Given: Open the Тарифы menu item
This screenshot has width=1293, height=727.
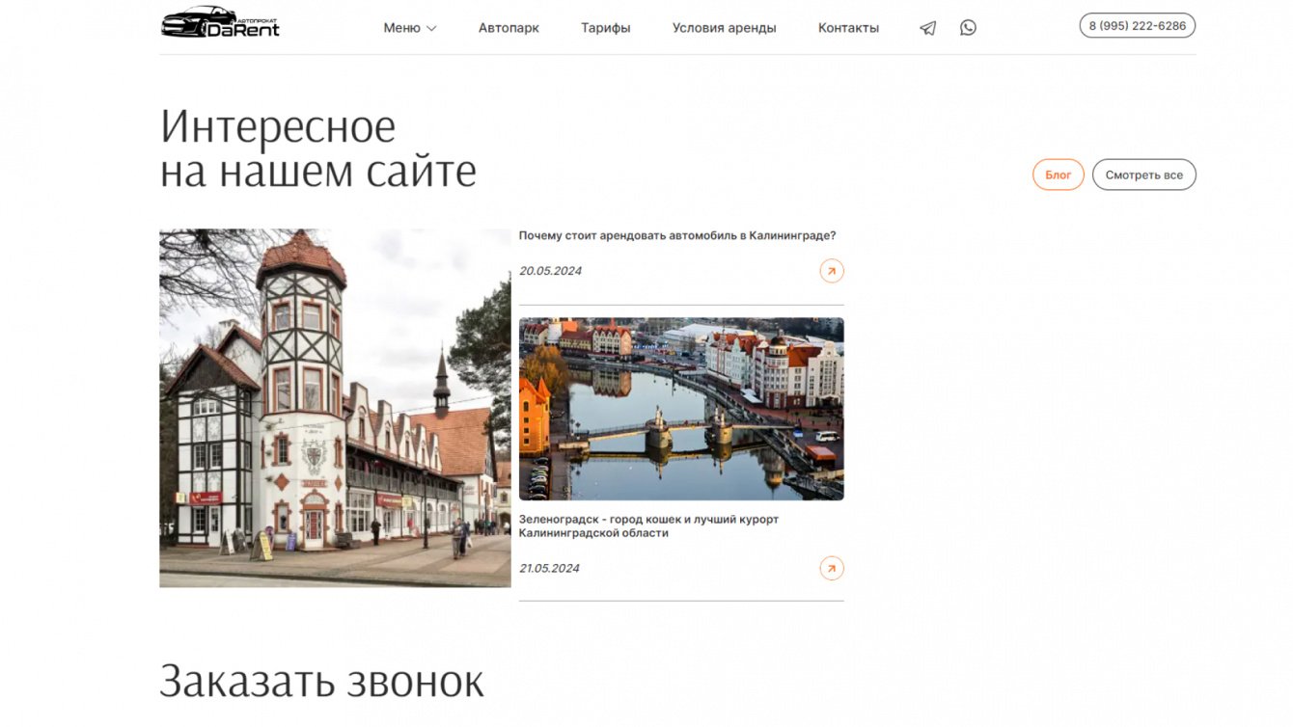Looking at the screenshot, I should [x=606, y=28].
